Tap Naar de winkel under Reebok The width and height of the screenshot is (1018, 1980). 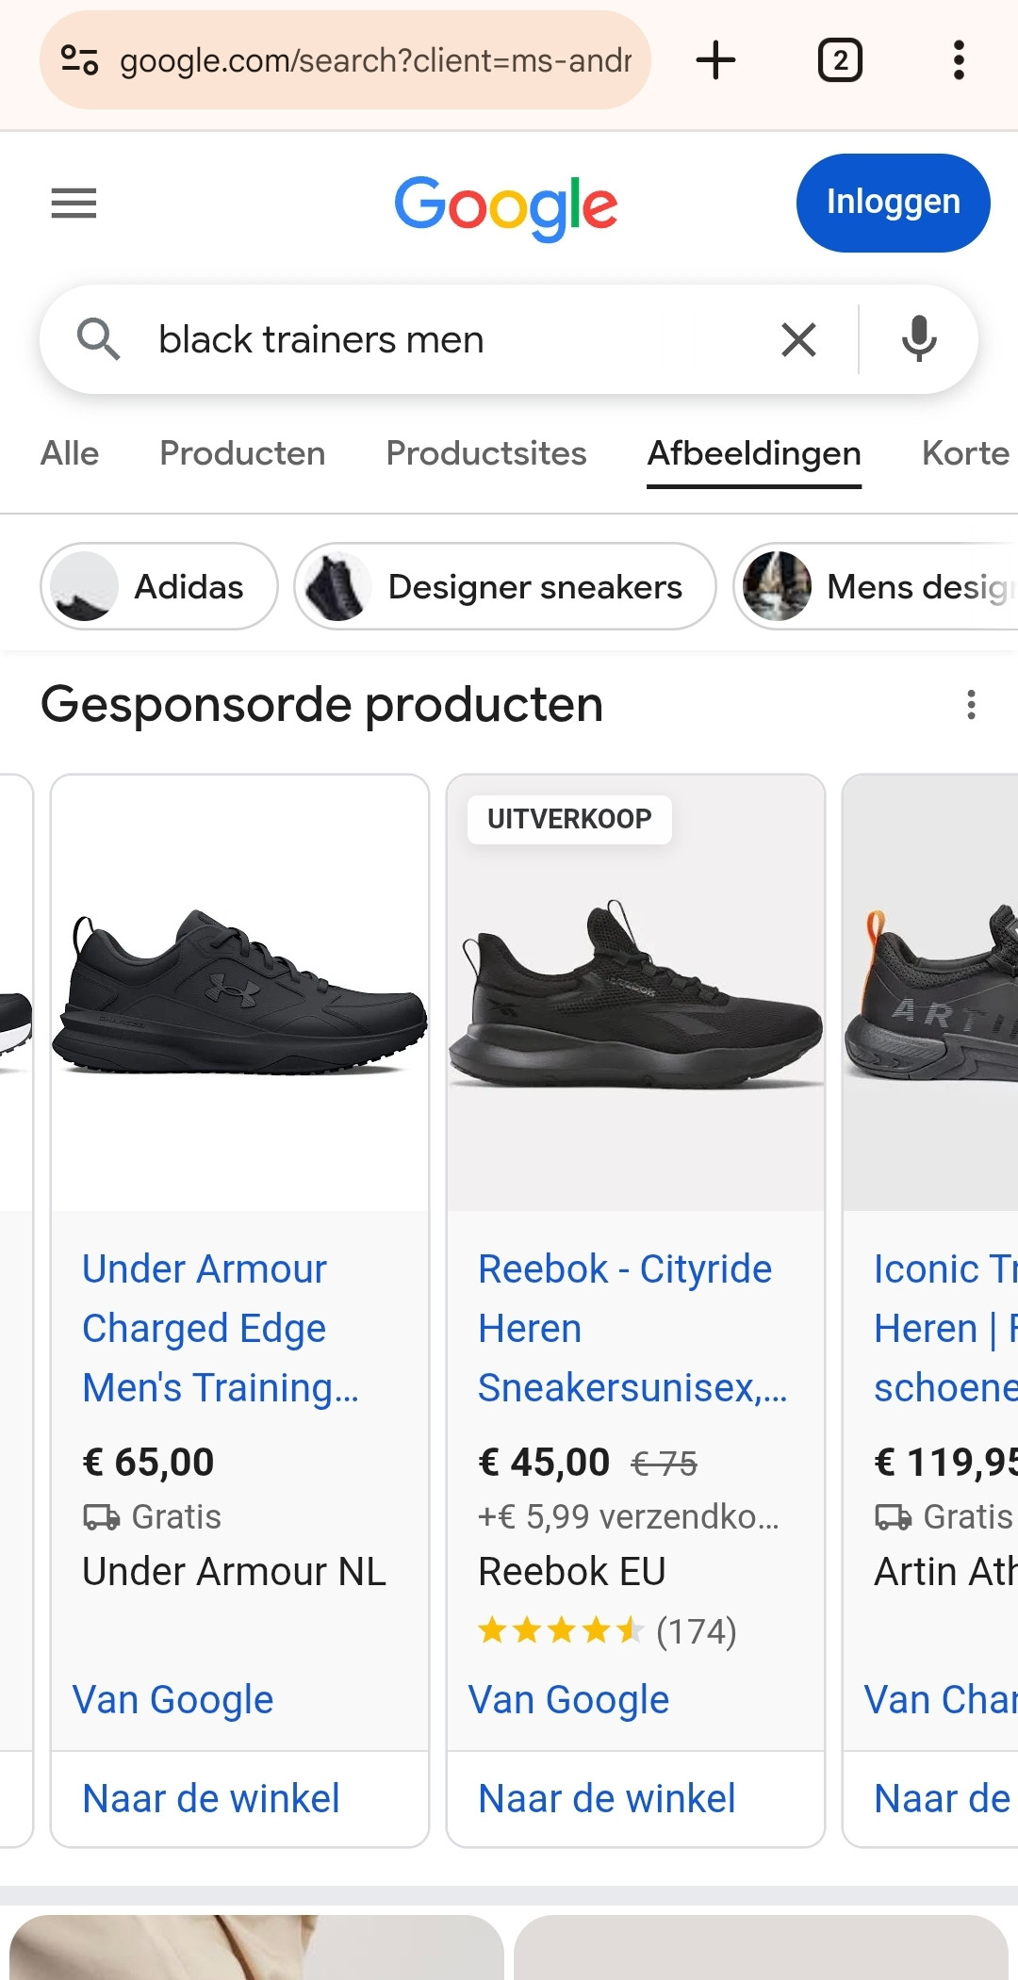pos(607,1798)
